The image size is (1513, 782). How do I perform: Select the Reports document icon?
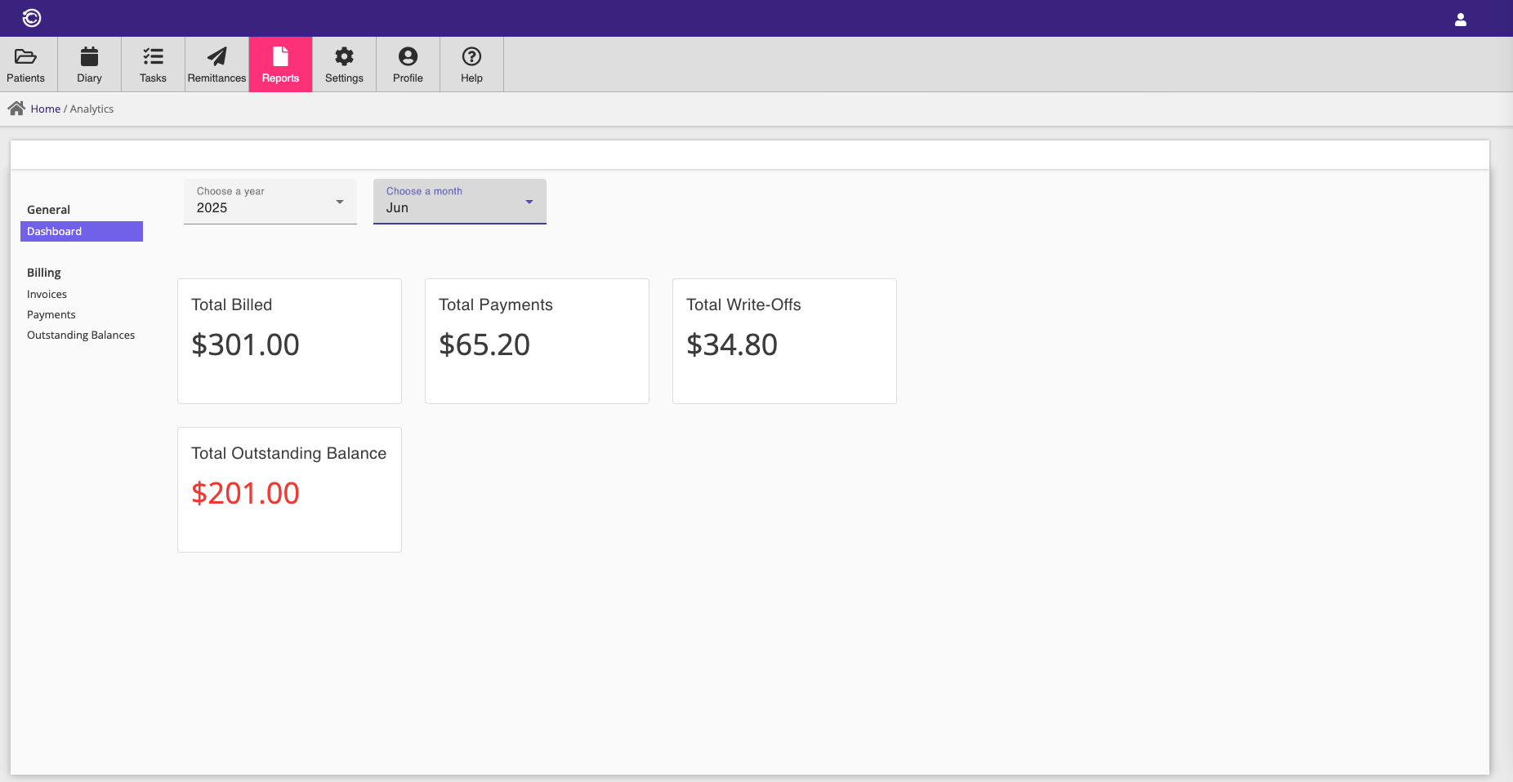pos(280,56)
